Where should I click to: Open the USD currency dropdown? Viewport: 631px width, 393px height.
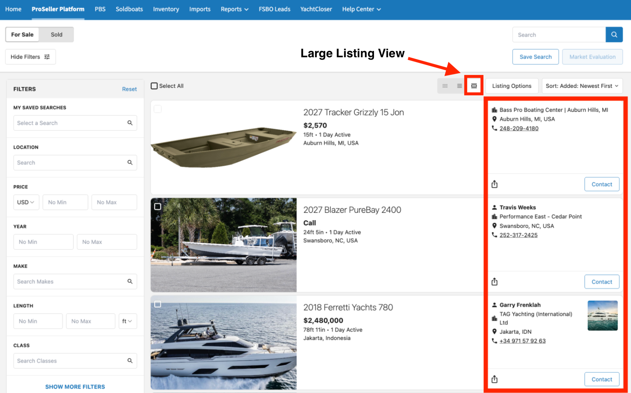[x=26, y=202]
